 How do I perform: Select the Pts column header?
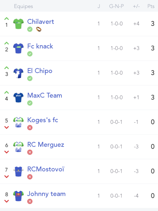click(x=151, y=6)
